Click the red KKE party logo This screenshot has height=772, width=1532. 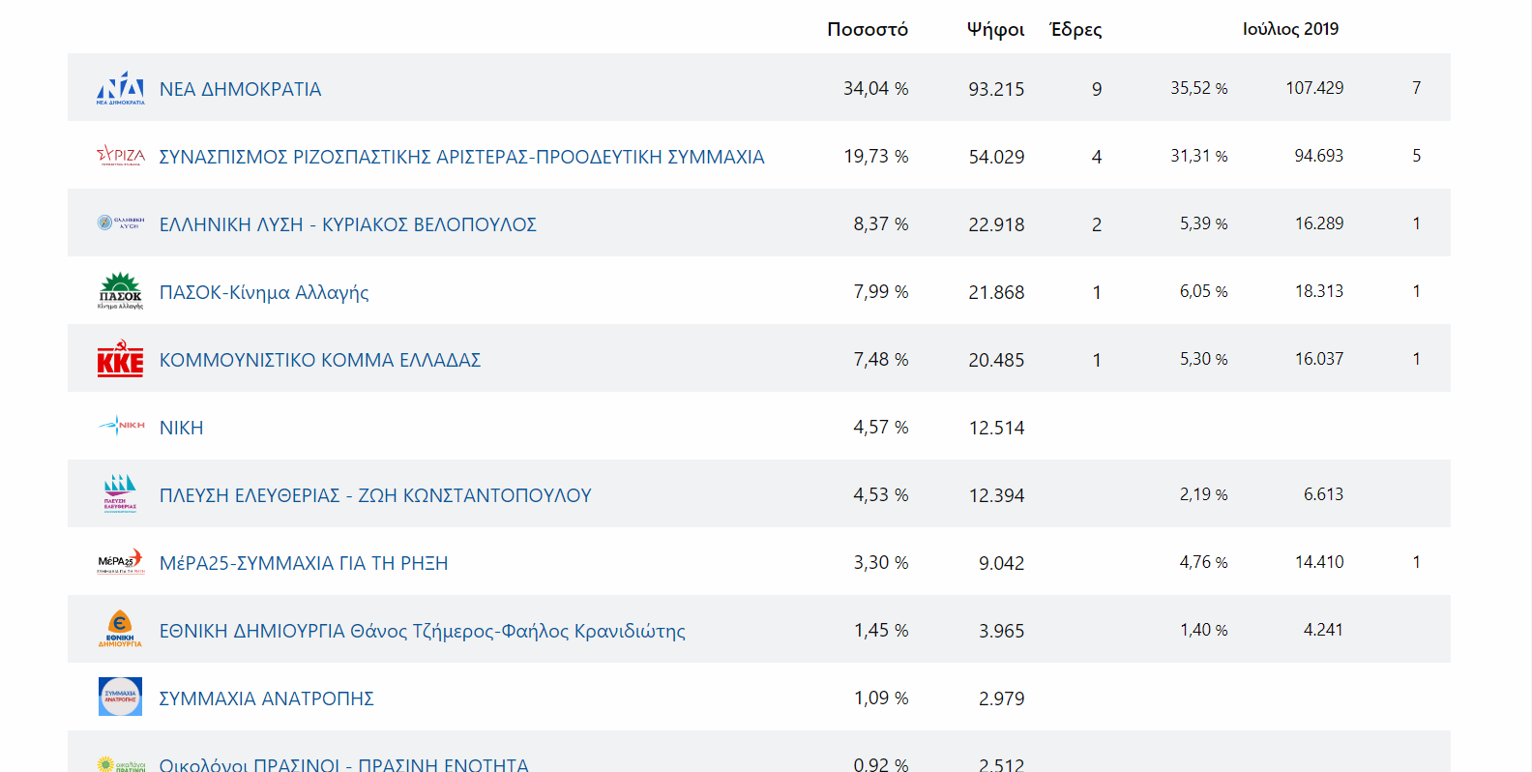[x=120, y=359]
